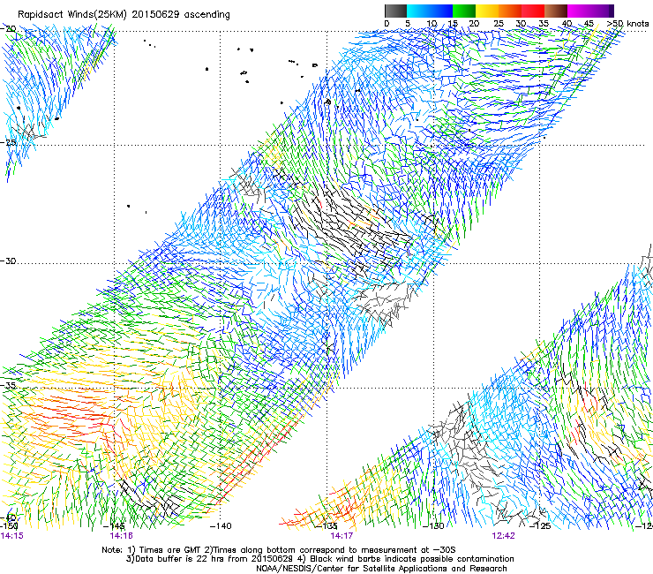653x574 pixels.
Task: Click the brown 35-40 knots color swatch
Action: (x=556, y=11)
